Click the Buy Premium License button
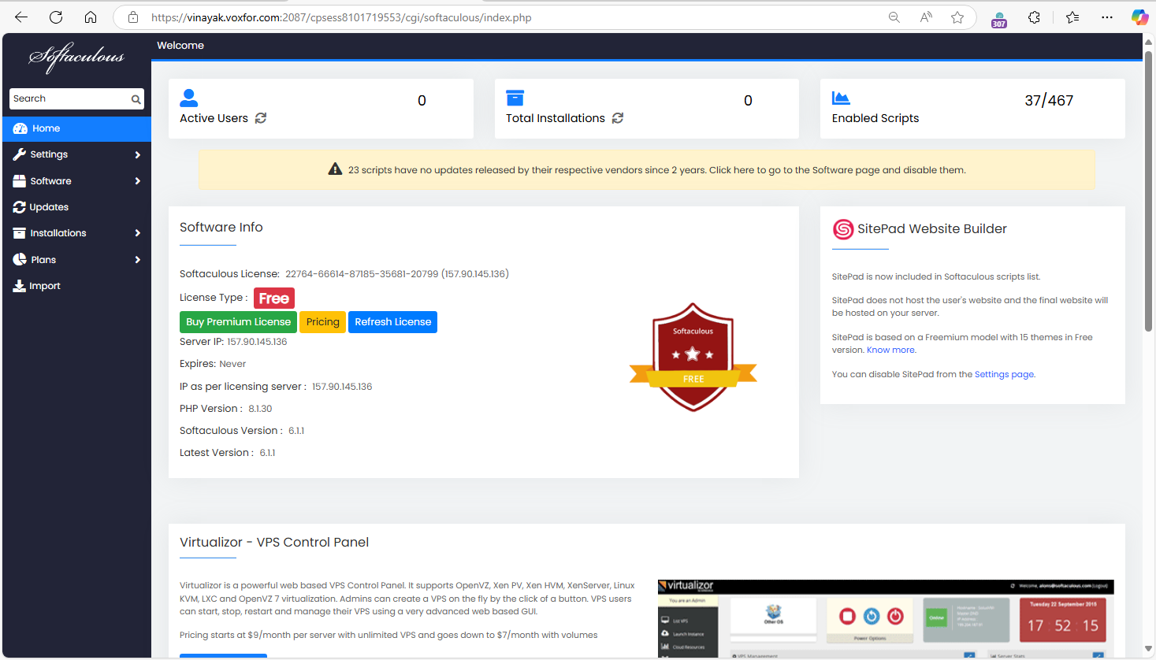Screen dimensions: 1156x660 pos(238,321)
